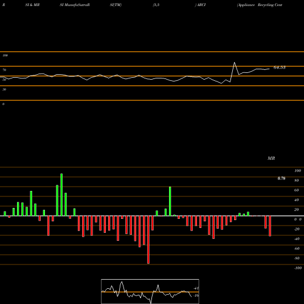
Task: Click the last red bar at right of histogram
Action: [x=270, y=226]
